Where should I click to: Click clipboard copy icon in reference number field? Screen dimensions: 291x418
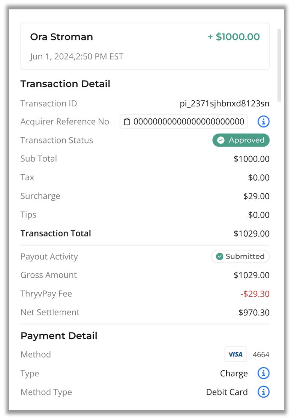127,121
